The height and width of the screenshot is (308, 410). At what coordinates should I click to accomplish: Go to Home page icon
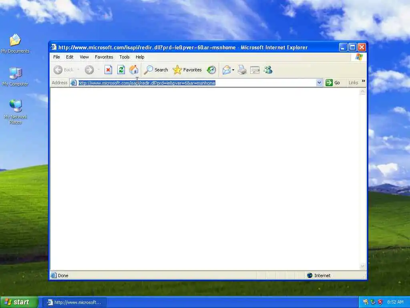134,70
